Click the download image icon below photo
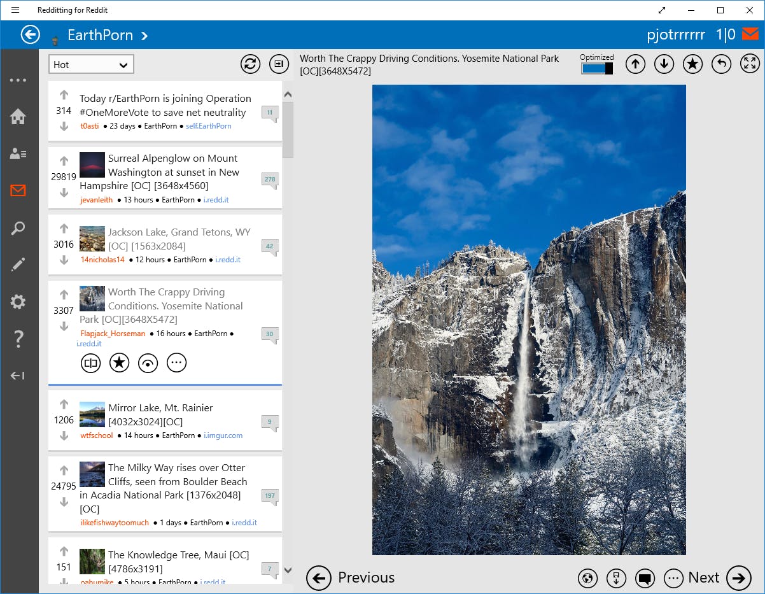Viewport: 765px width, 594px height. 616,578
